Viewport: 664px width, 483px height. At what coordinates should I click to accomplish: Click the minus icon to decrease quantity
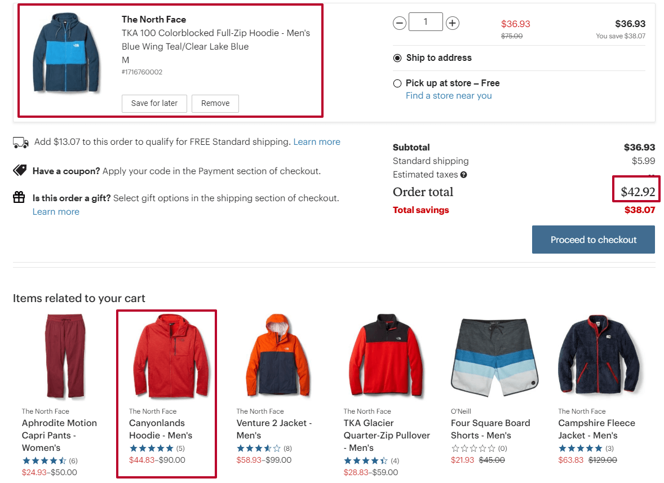click(x=400, y=23)
